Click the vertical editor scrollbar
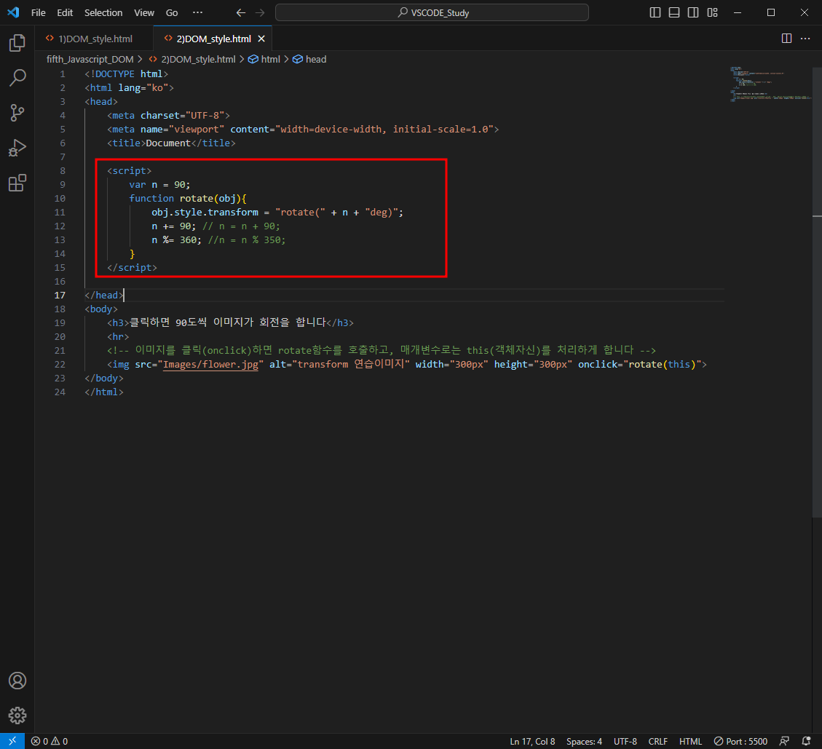 point(817,293)
